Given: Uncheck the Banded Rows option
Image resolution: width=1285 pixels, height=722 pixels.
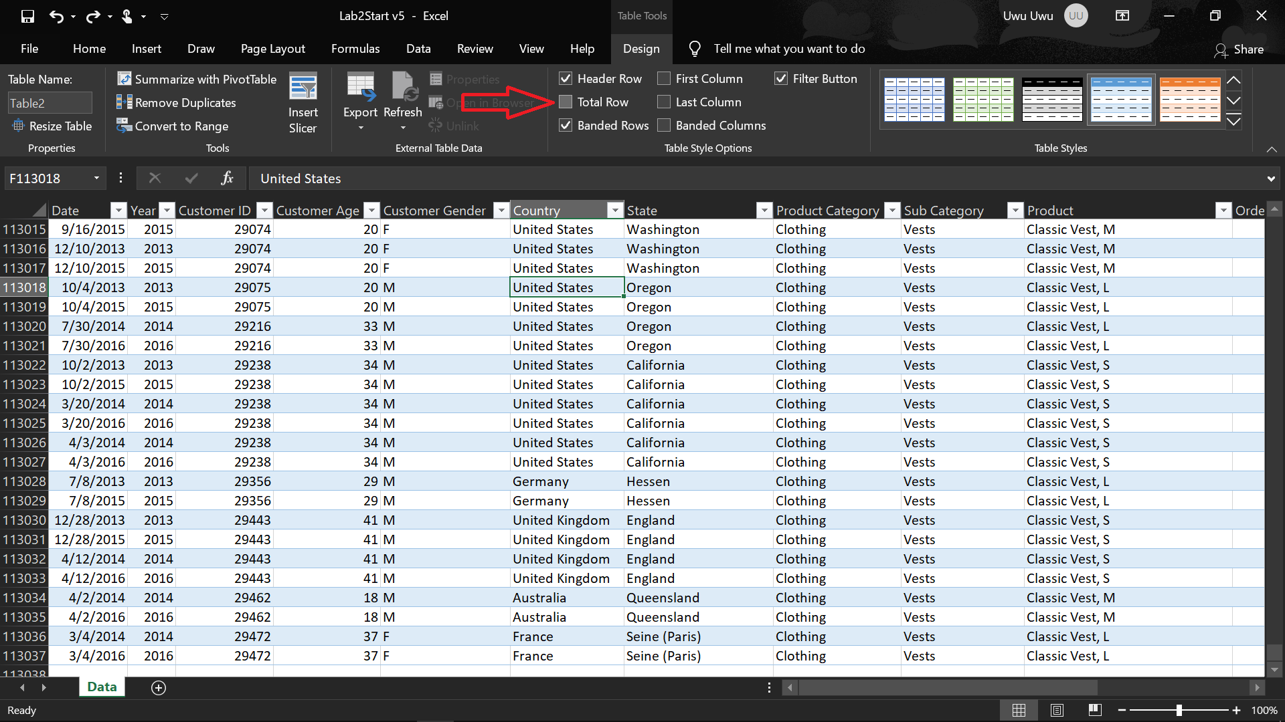Looking at the screenshot, I should [566, 125].
